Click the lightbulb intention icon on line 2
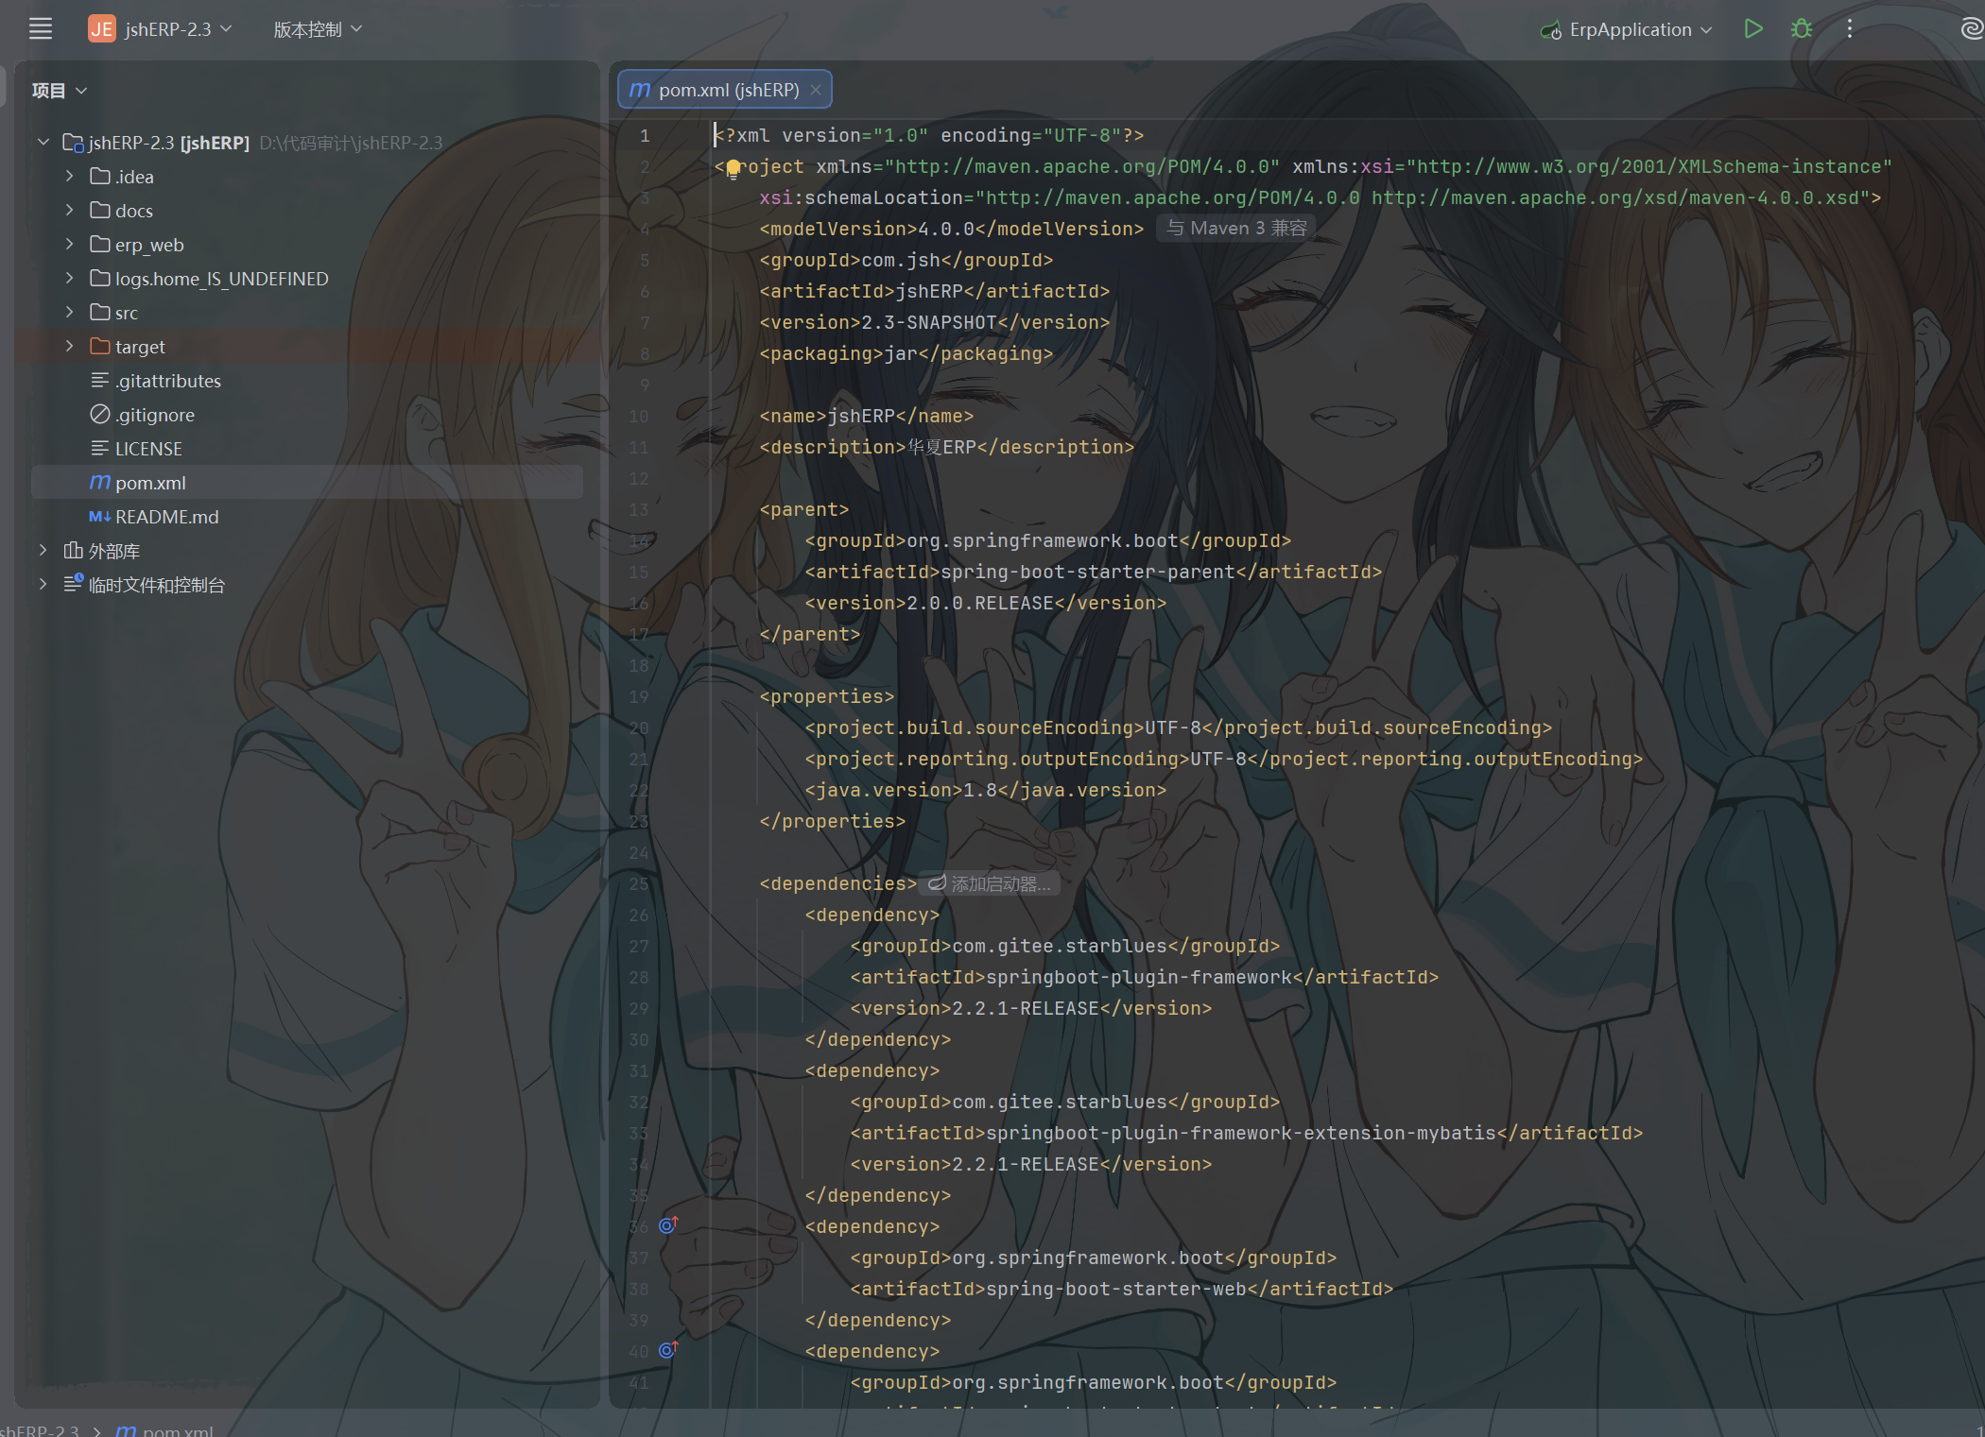 coord(733,169)
